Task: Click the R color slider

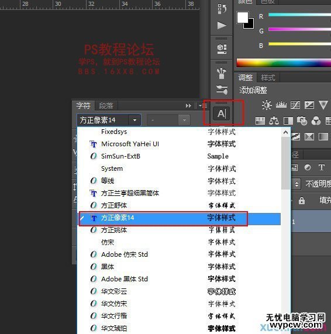Action: coord(299,15)
